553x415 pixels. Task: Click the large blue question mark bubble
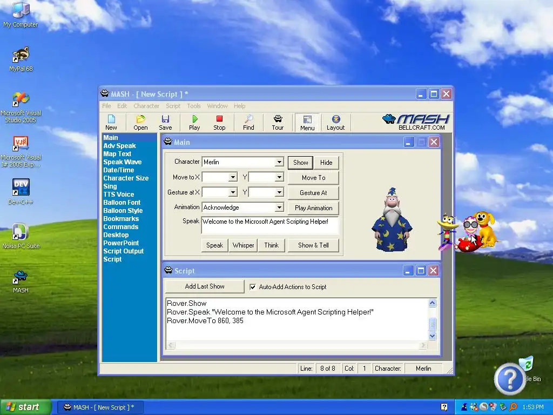[510, 379]
